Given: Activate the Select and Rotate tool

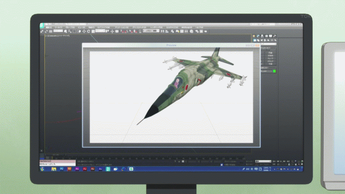Looking at the screenshot, I should (88, 31).
